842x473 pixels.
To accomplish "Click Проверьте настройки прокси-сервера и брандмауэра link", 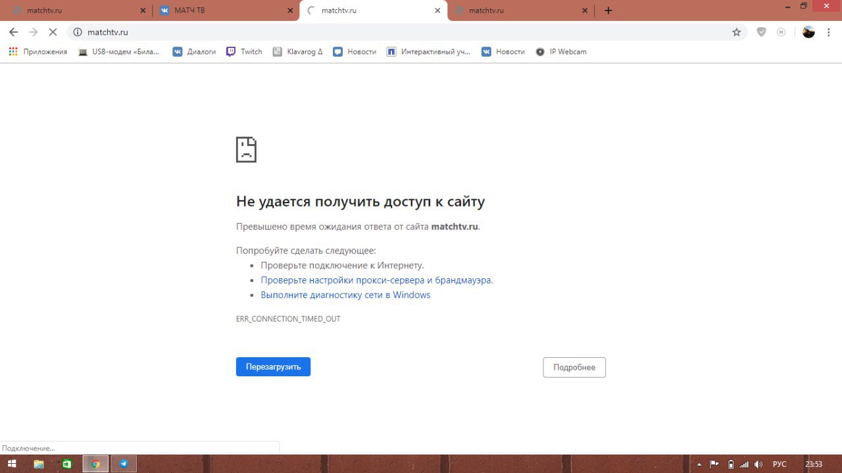I will tap(376, 280).
